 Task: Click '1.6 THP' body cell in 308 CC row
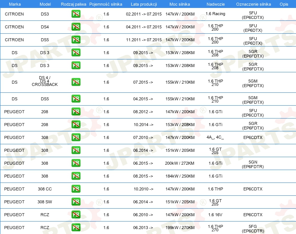tap(215, 189)
